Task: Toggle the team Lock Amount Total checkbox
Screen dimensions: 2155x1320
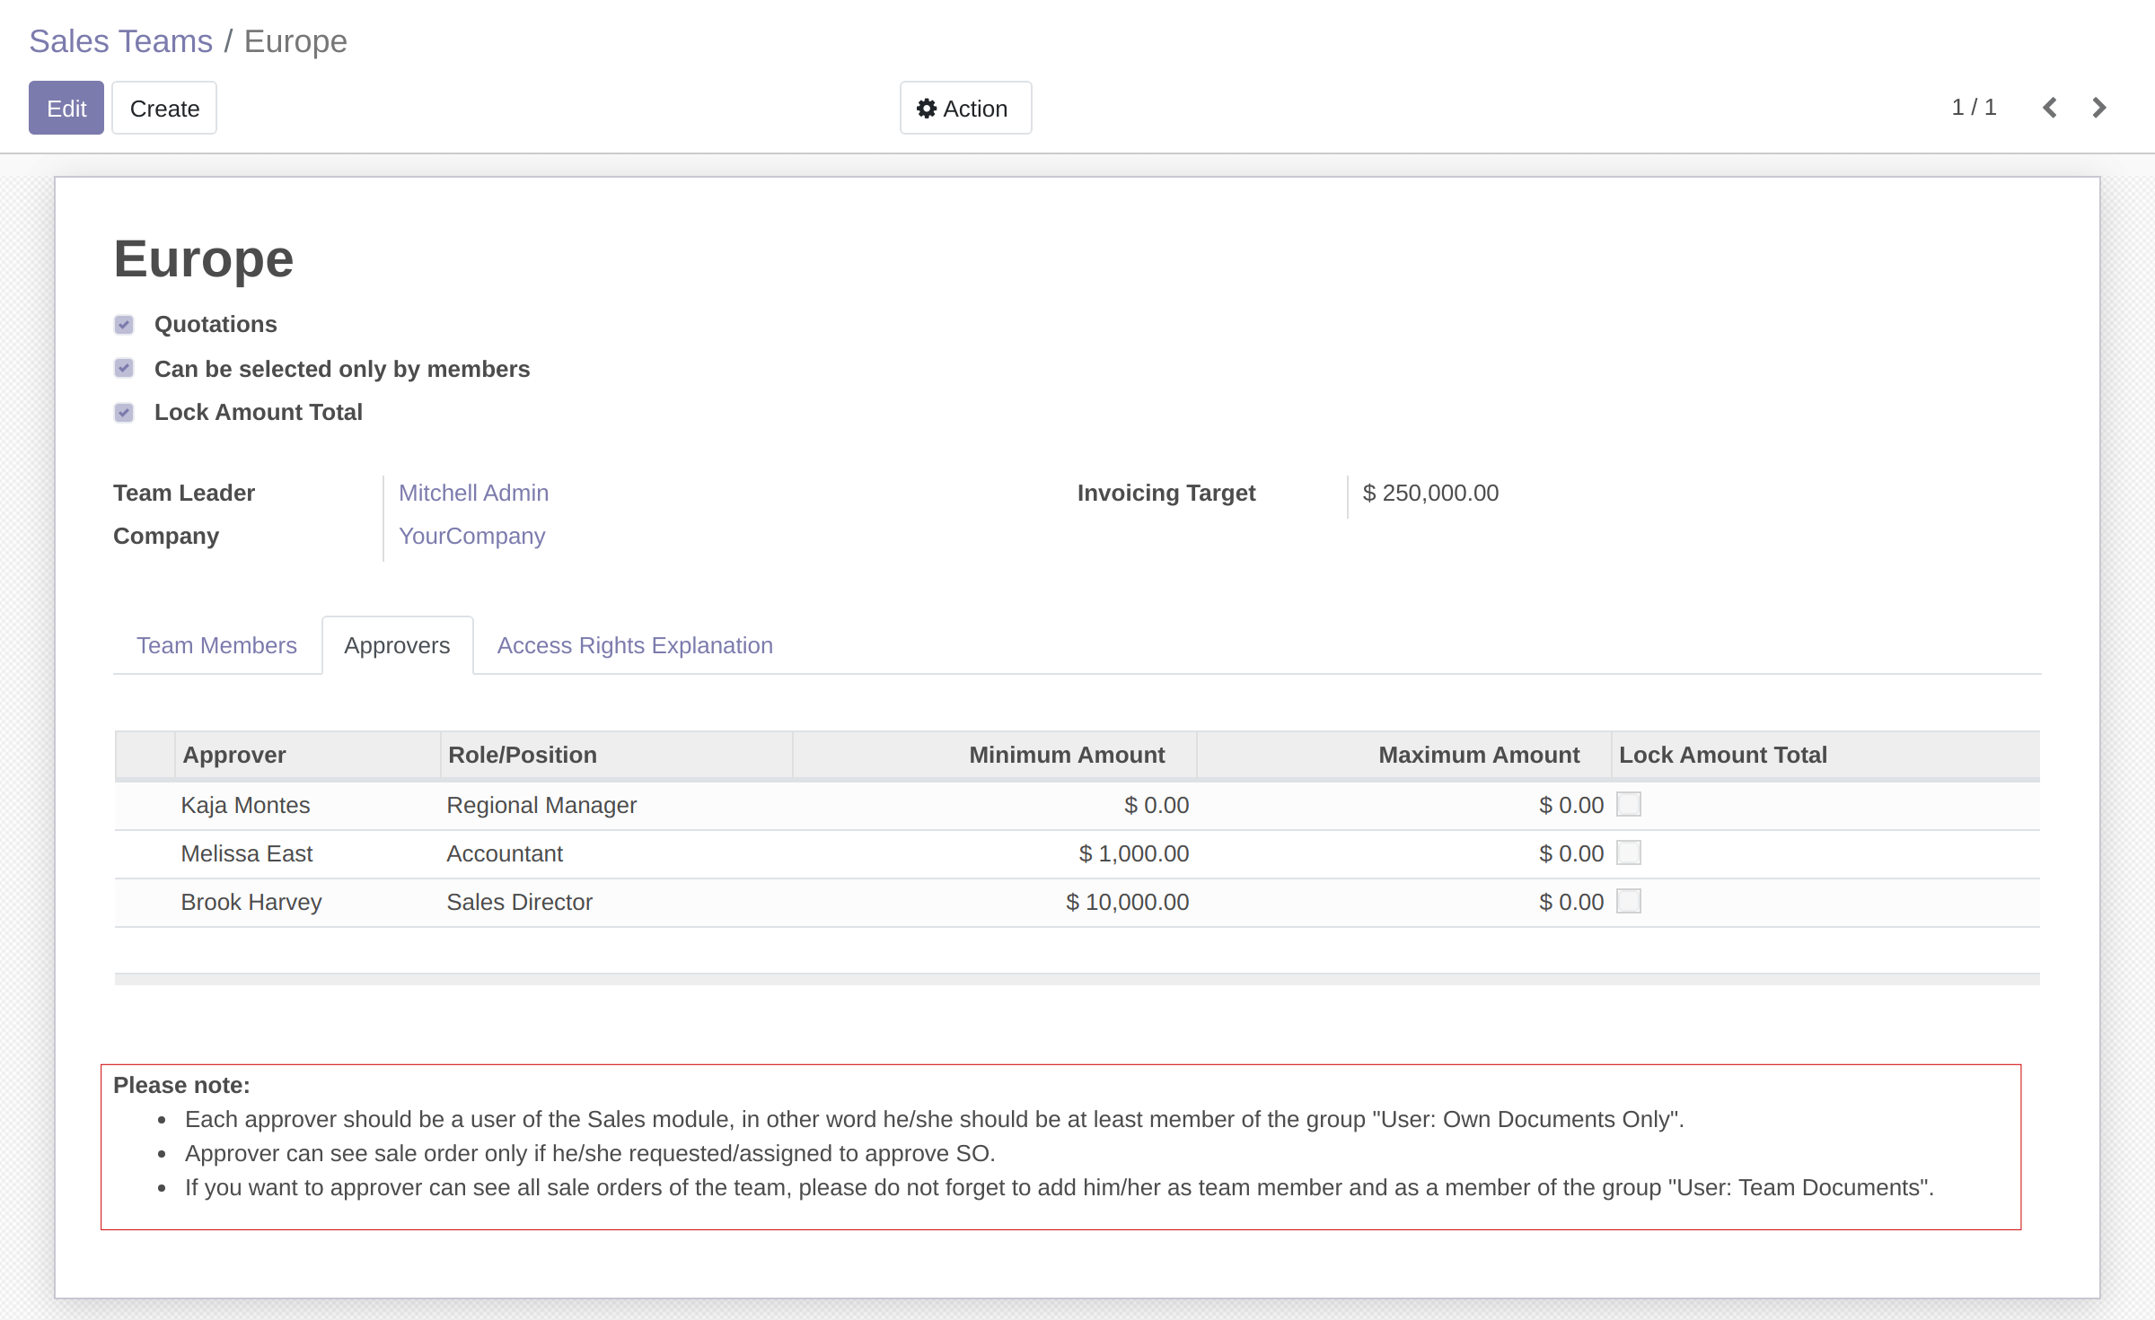Action: point(124,413)
